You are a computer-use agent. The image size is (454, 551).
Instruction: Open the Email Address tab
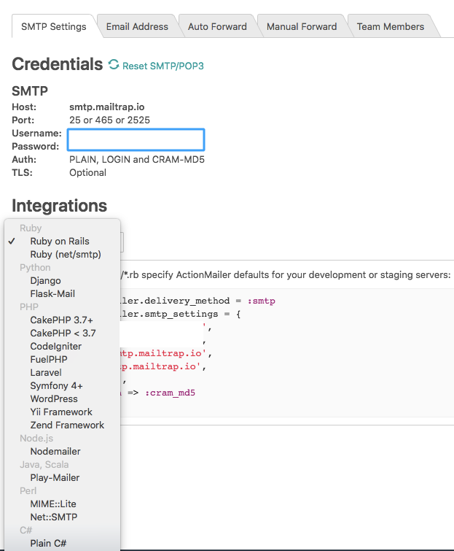137,26
